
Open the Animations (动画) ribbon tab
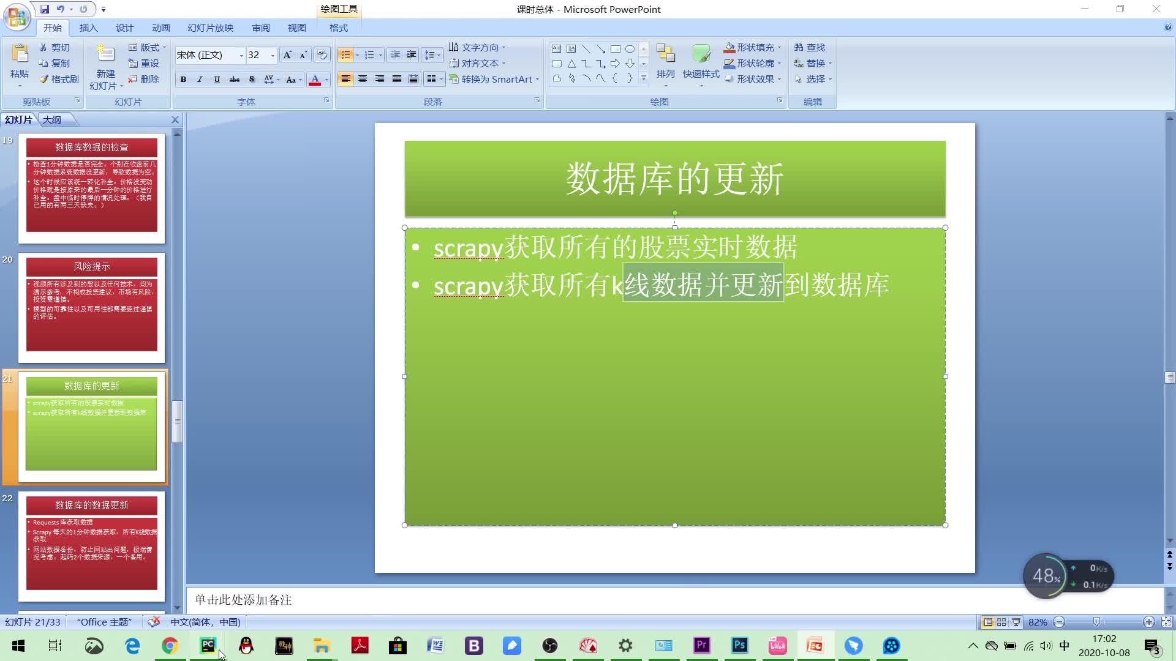[x=160, y=28]
